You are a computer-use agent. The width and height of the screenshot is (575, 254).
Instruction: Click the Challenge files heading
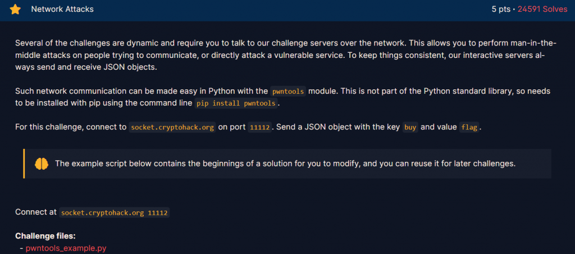(x=45, y=236)
